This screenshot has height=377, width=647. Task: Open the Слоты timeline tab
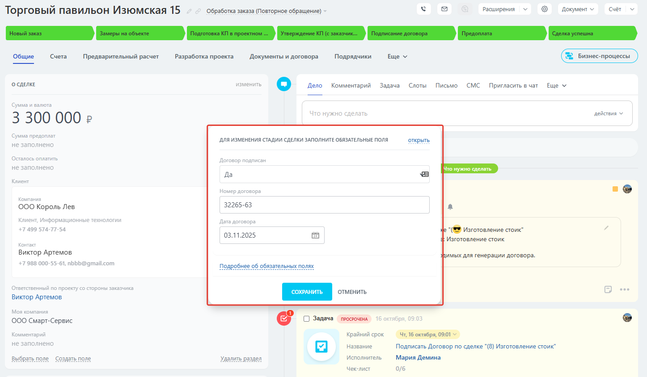pyautogui.click(x=418, y=85)
